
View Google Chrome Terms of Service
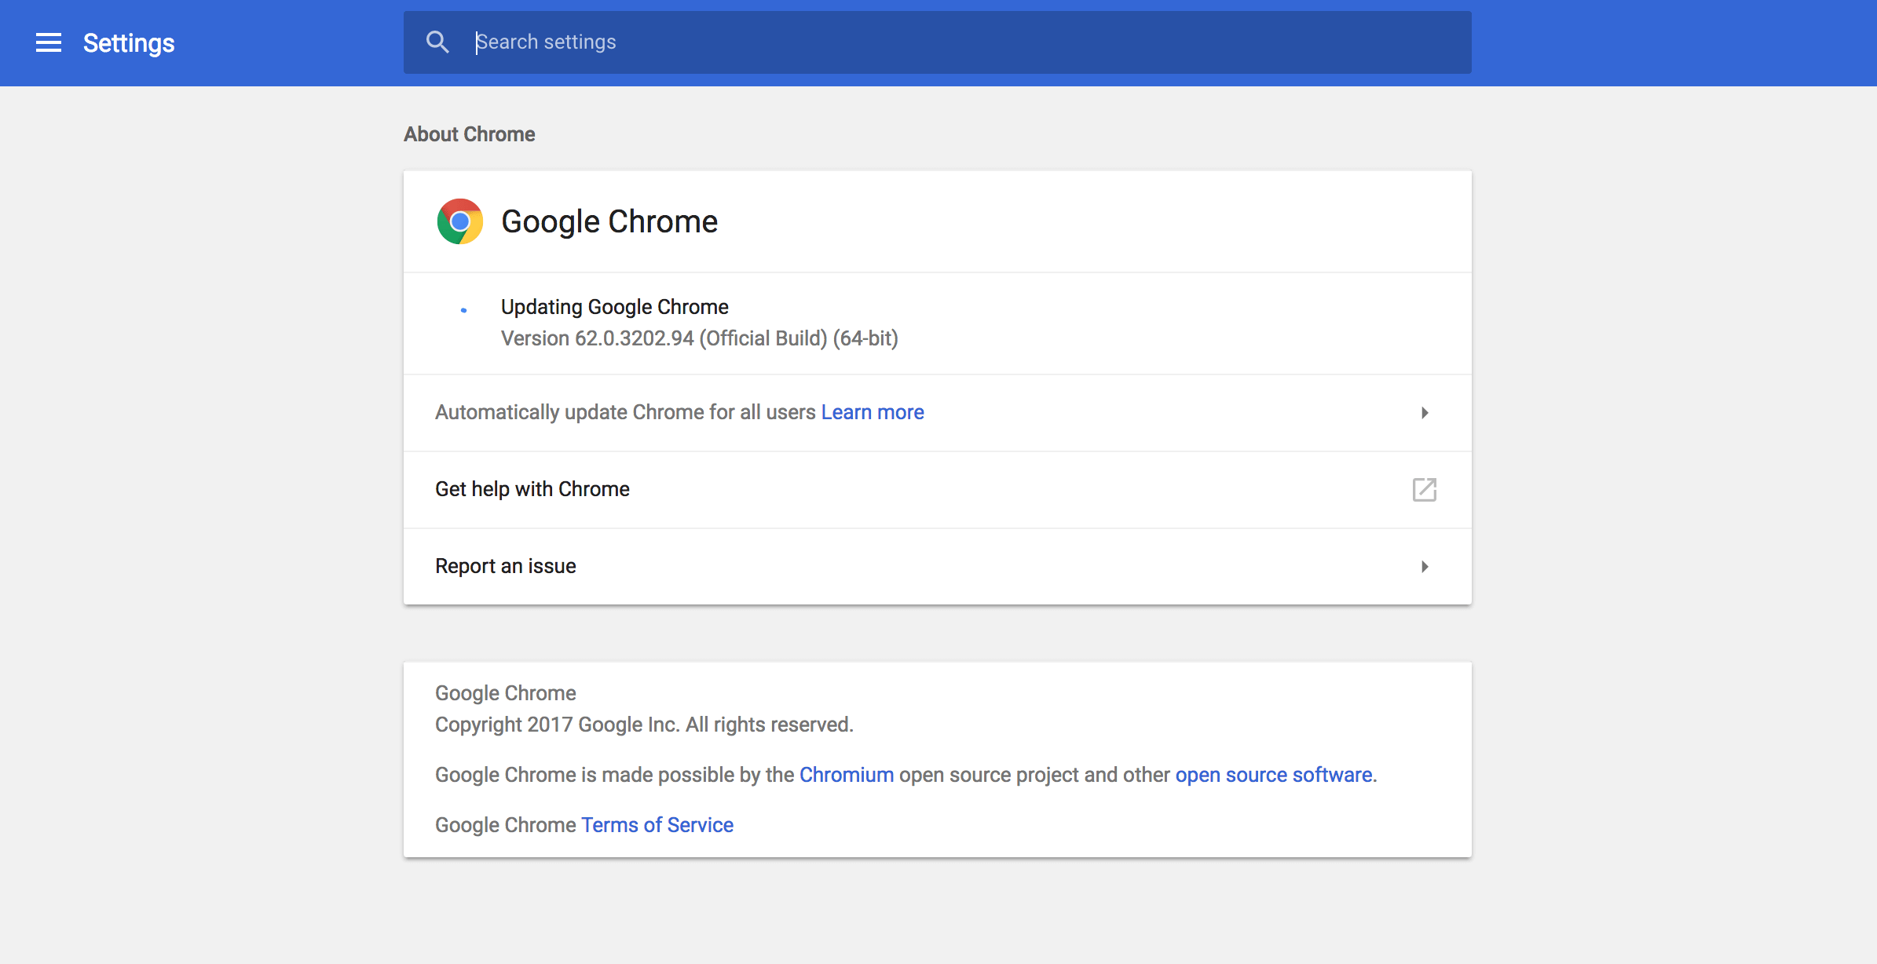657,824
